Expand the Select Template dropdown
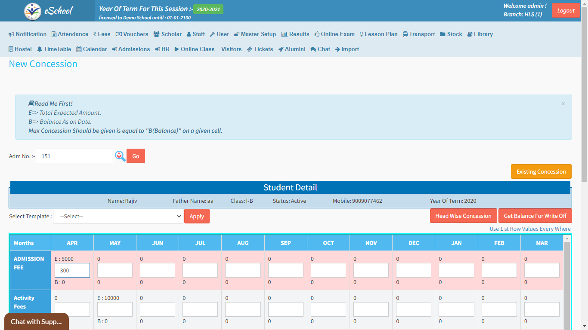Screen dimensions: 588x330 tap(118, 217)
